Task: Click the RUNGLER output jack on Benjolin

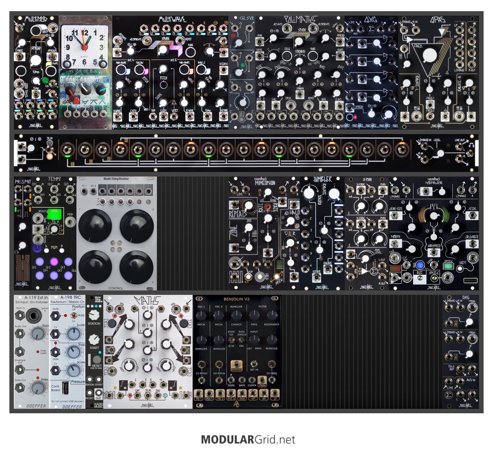Action: (236, 365)
